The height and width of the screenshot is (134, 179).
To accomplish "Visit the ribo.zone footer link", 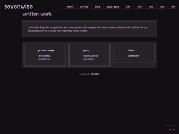I will pyautogui.click(x=95, y=74).
